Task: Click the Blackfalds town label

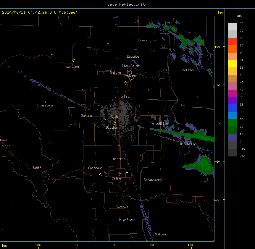Action: pos(130,66)
